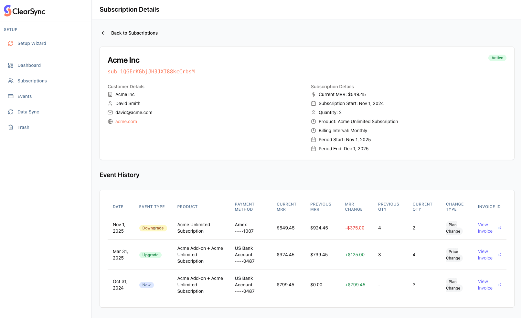Click the envelope icon beside david@acme.com

110,112
